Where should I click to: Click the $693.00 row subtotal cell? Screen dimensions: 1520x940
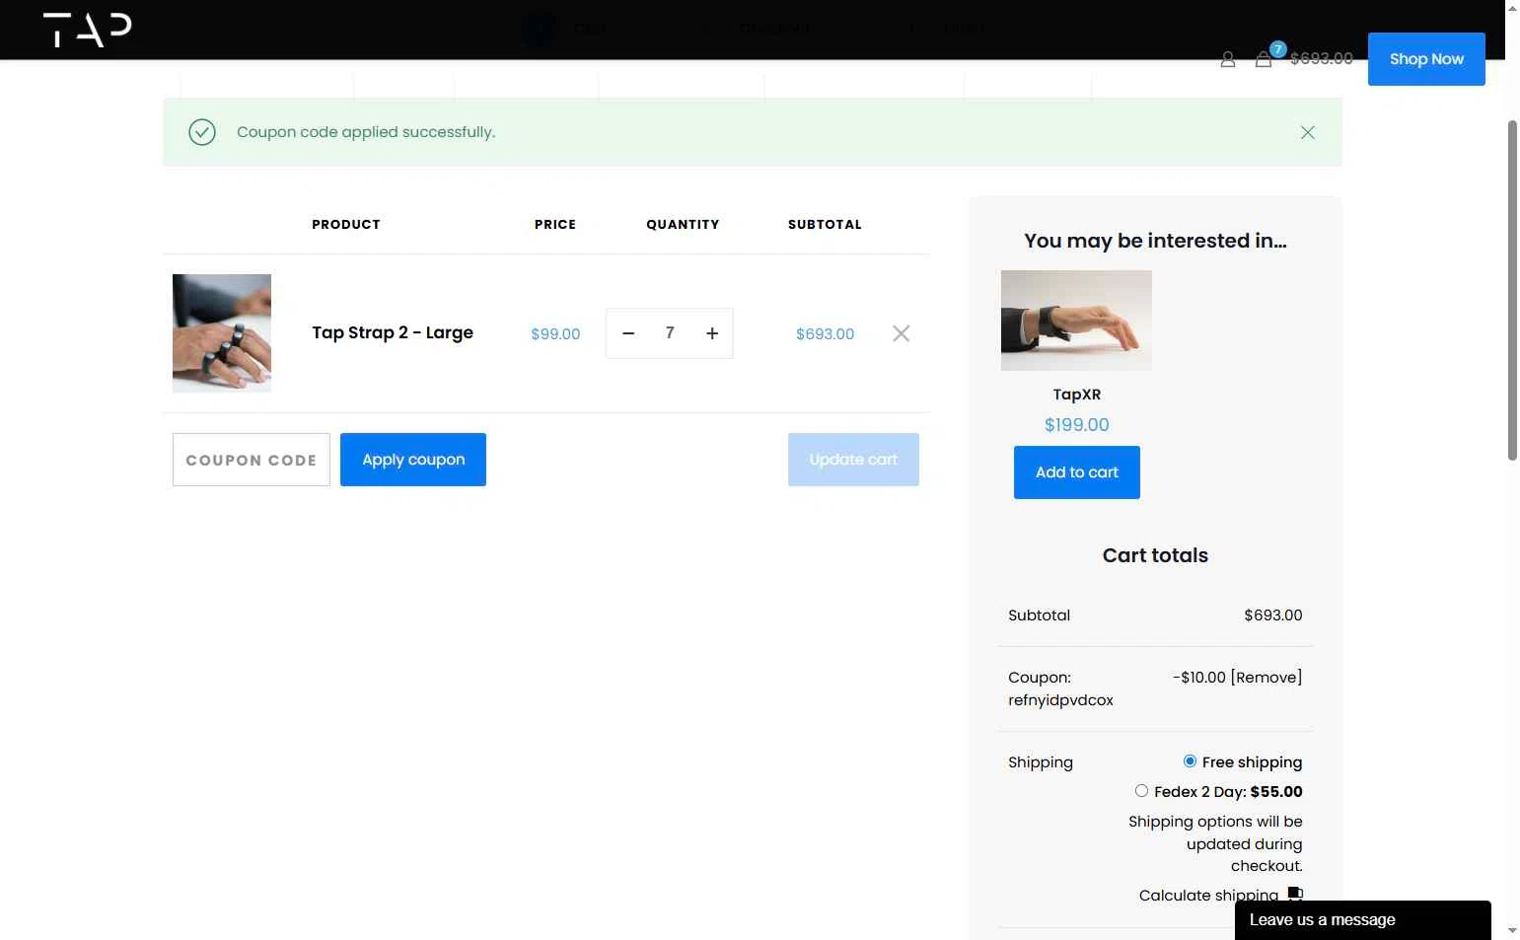click(825, 334)
